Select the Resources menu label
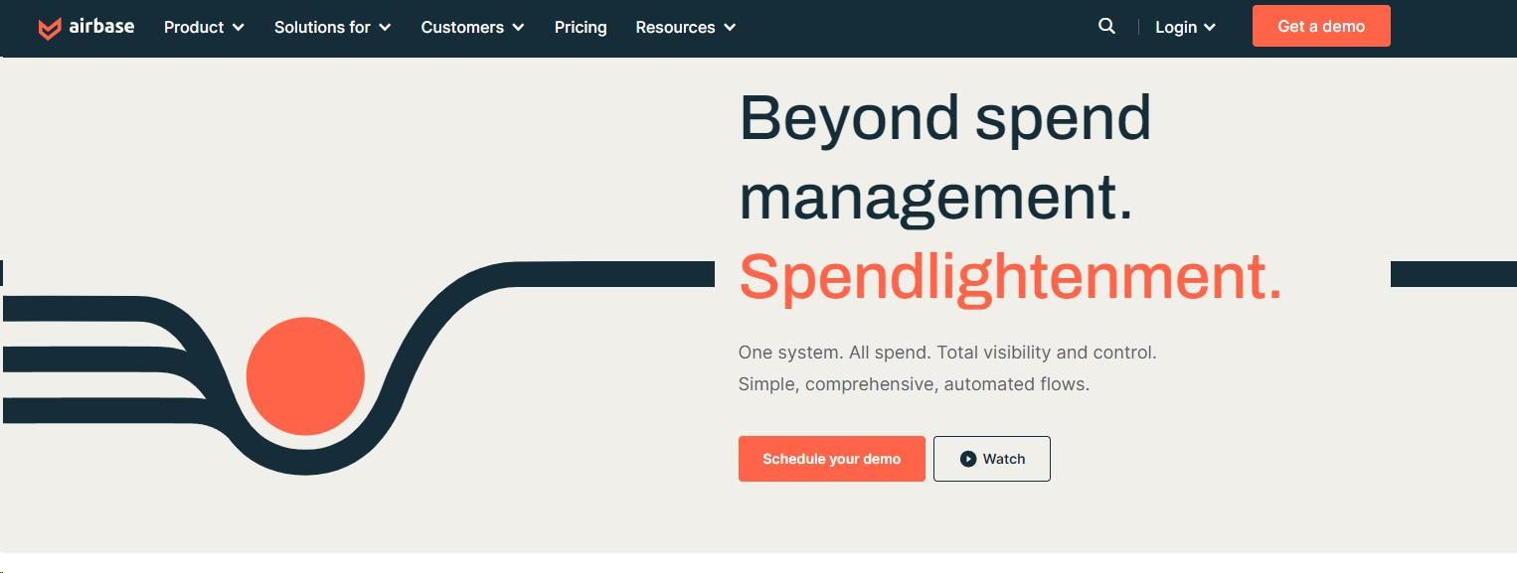 click(675, 28)
